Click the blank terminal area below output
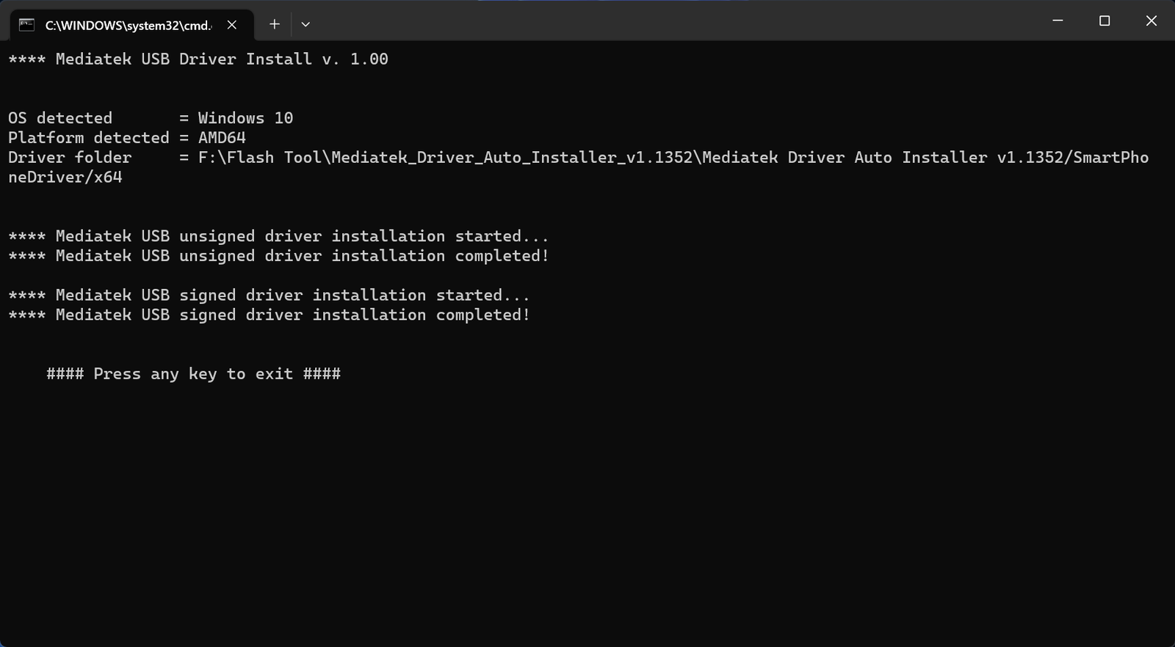 [x=587, y=513]
